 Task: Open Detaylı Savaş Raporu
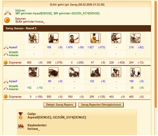click(x=60, y=105)
